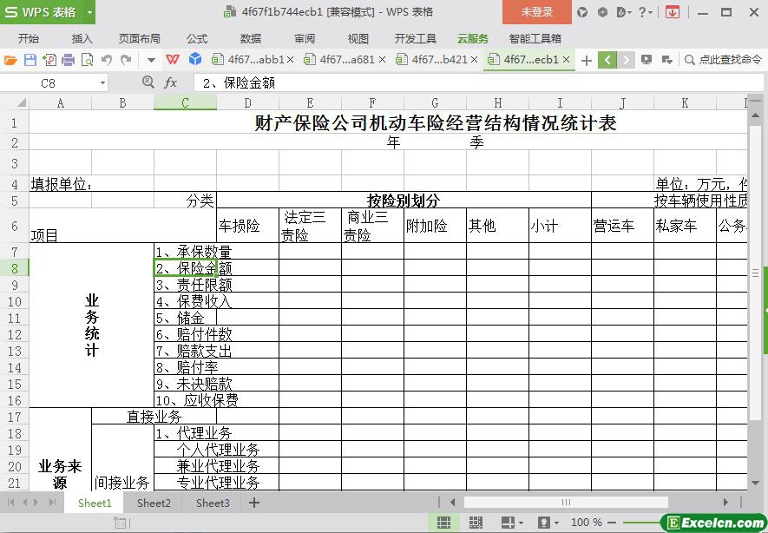Click the hexagon settings icon in title bar
The height and width of the screenshot is (533, 768).
[x=602, y=12]
